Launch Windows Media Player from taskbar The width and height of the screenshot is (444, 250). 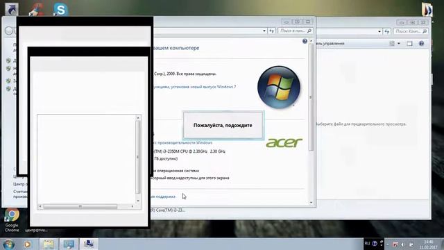click(x=28, y=244)
